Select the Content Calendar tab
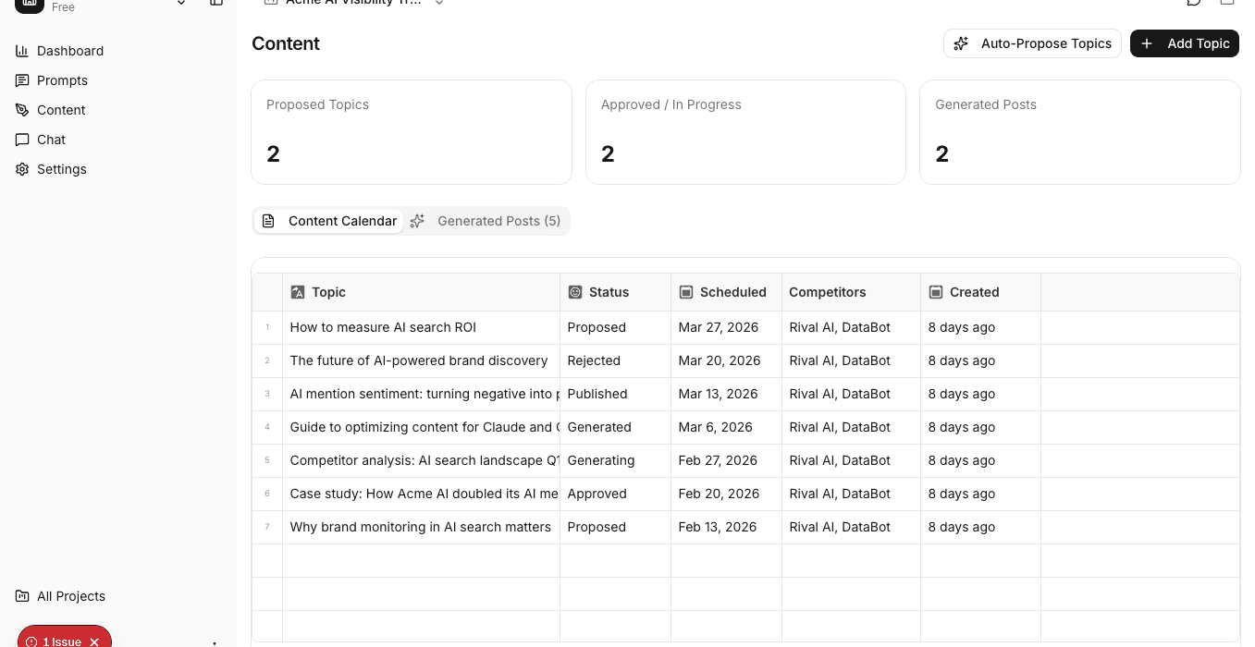 [x=329, y=221]
